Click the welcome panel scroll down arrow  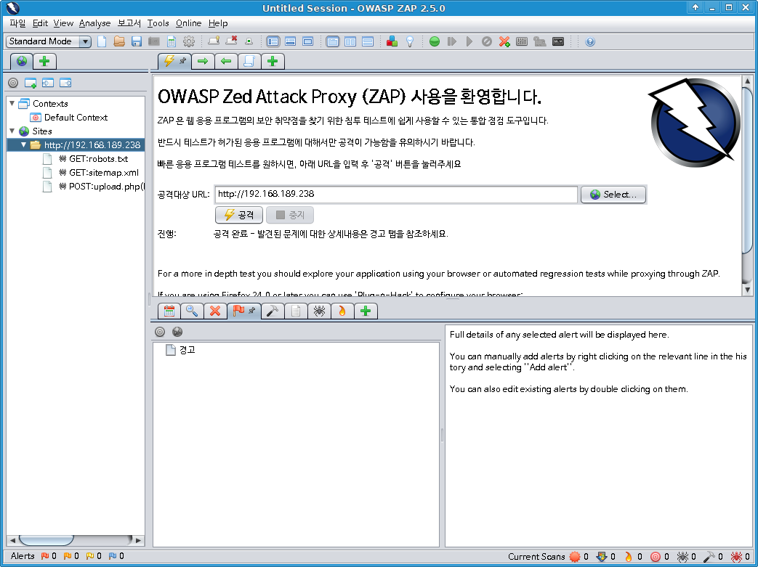pos(747,290)
